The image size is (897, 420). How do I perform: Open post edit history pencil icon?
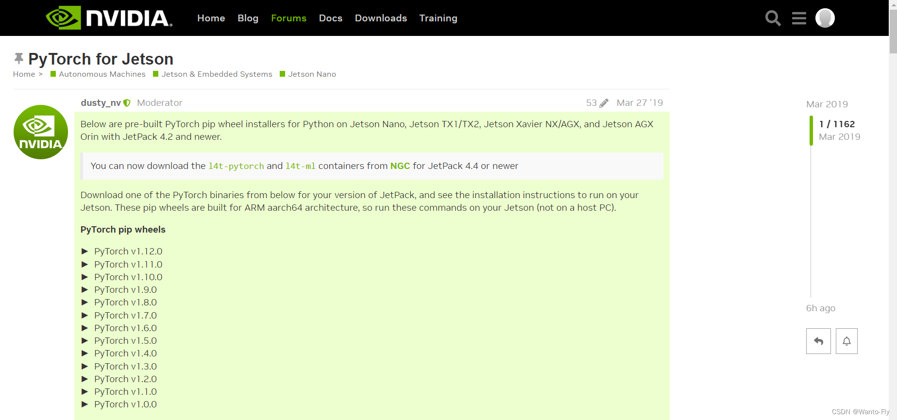(x=604, y=103)
